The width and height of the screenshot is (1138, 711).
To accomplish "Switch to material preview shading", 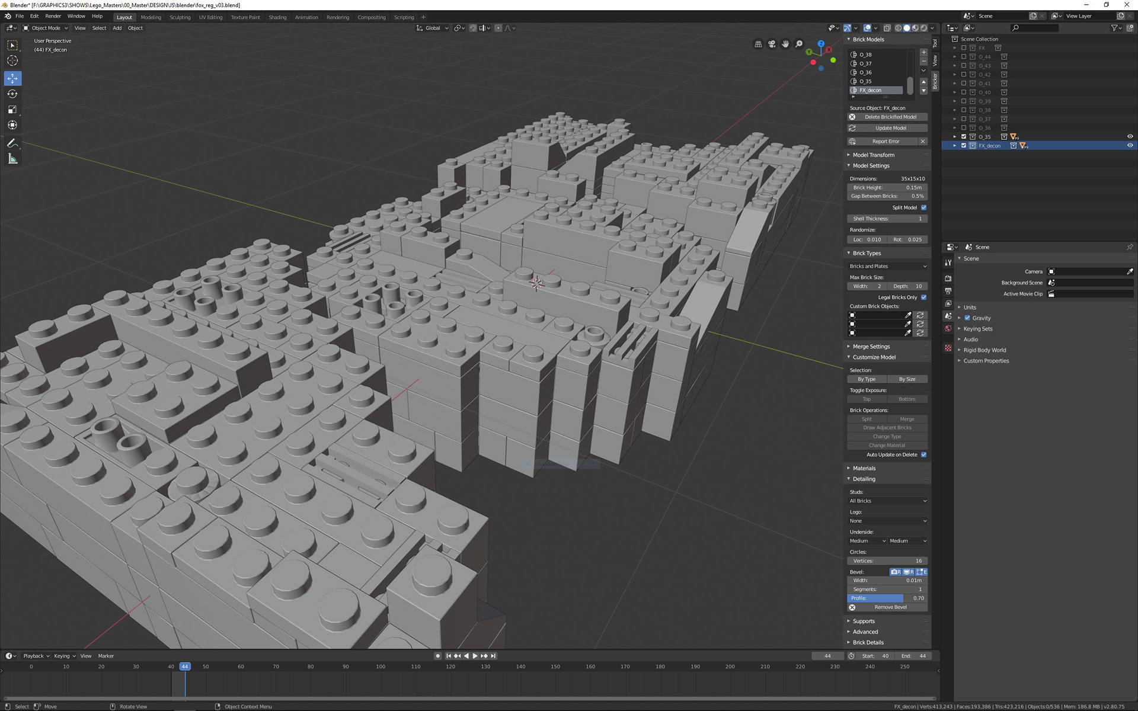I will pyautogui.click(x=915, y=28).
